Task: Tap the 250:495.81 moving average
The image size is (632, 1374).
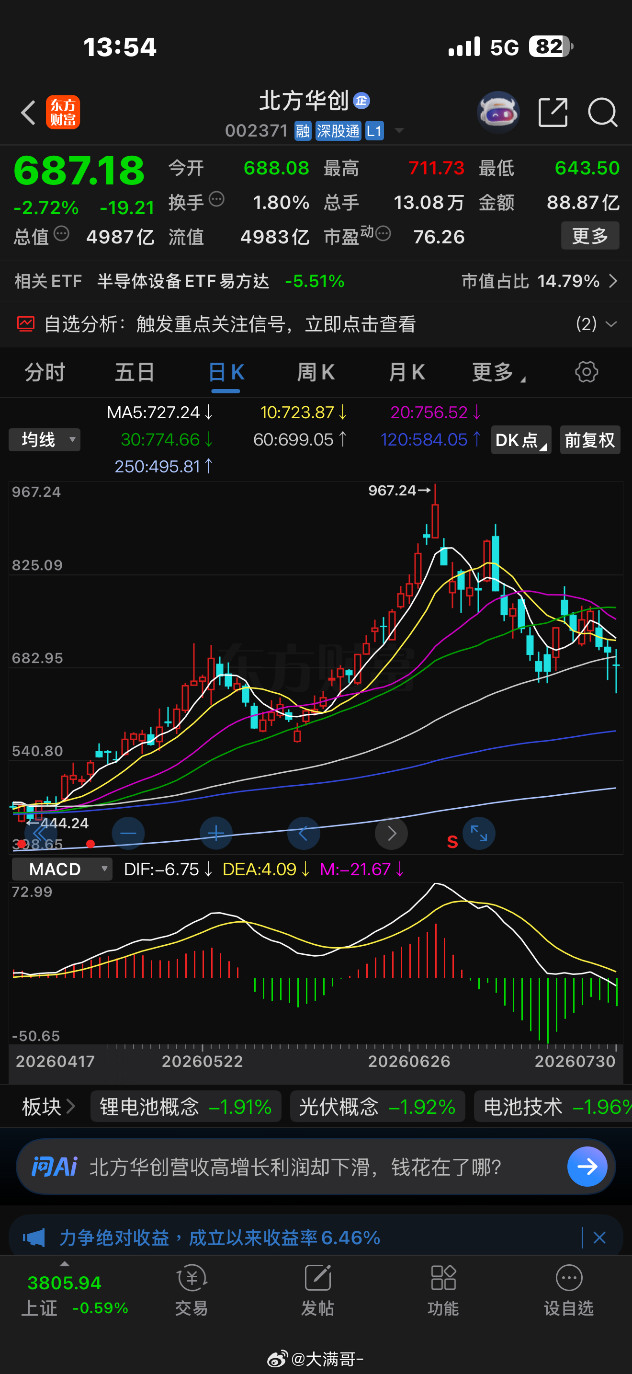Action: click(x=164, y=467)
